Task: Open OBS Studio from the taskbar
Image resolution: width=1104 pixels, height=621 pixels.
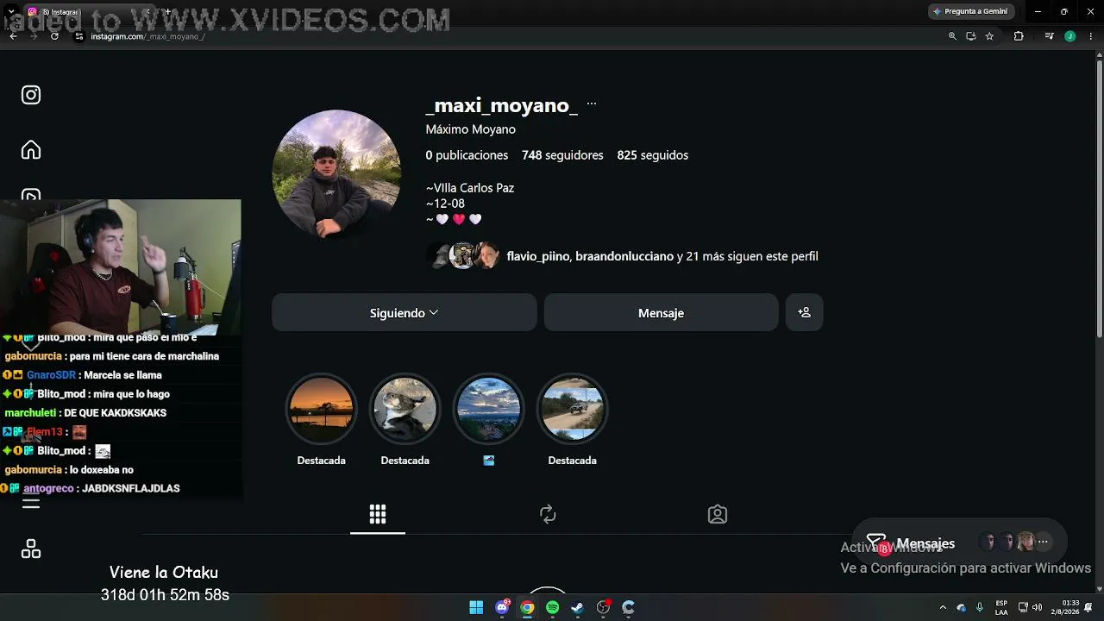Action: point(603,607)
